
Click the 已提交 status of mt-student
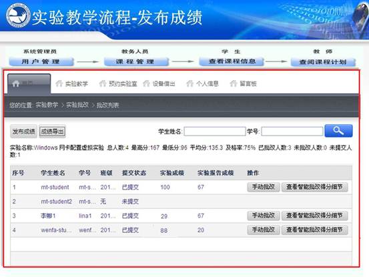coord(130,188)
